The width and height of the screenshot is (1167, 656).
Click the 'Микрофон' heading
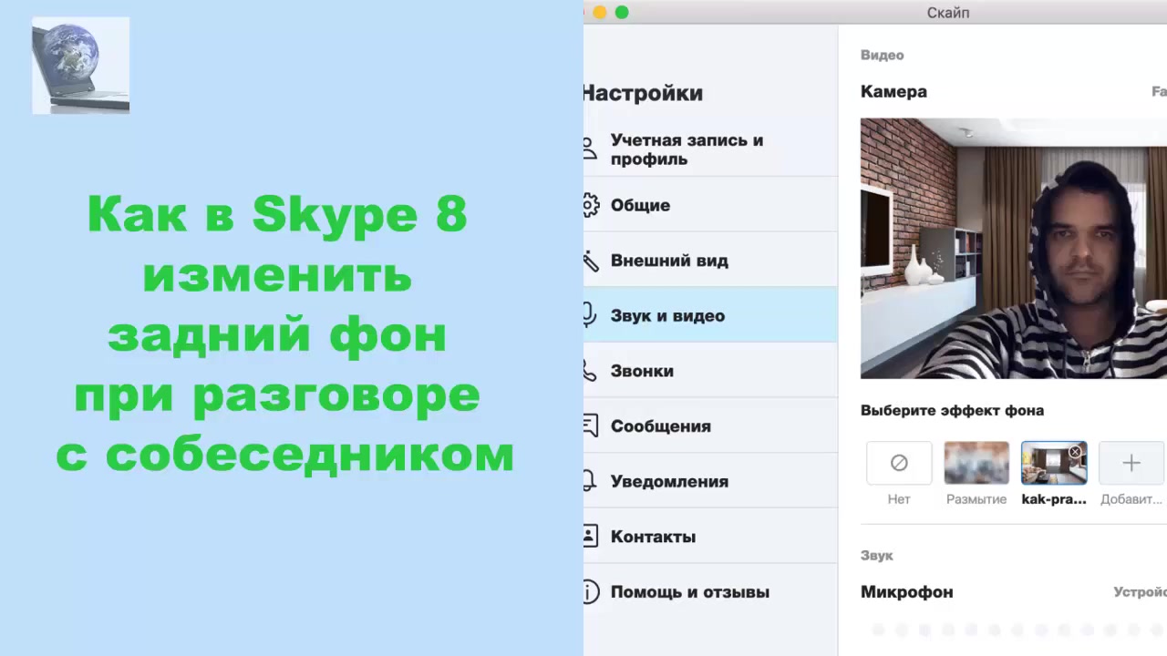coord(907,592)
